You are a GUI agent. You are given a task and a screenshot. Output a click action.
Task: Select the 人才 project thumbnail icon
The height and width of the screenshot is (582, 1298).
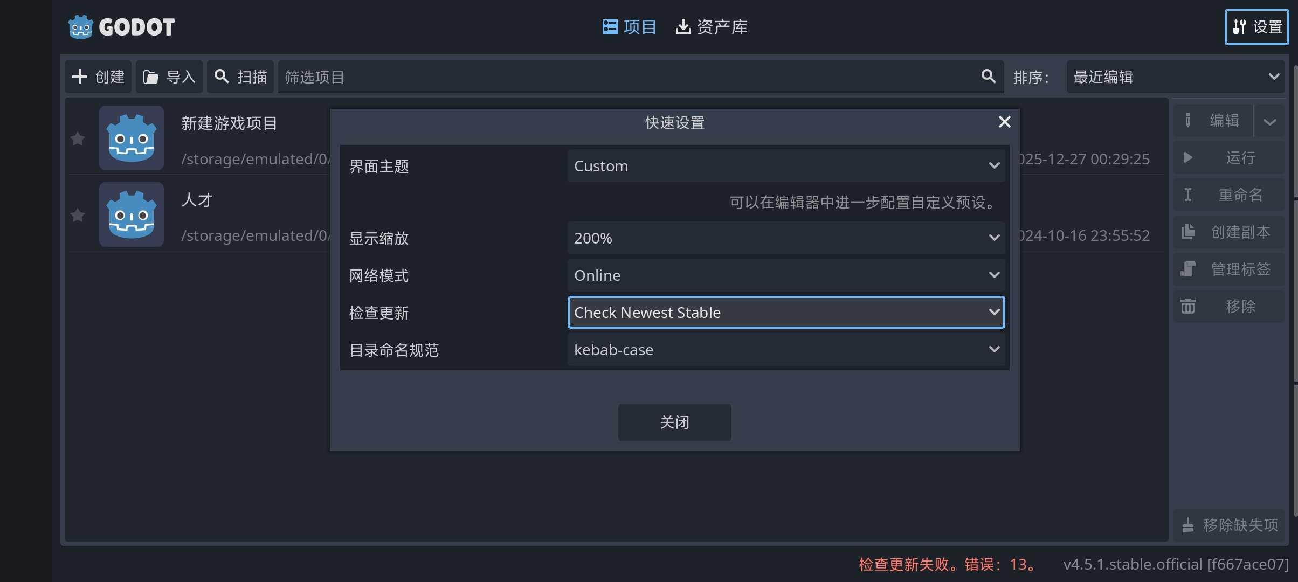point(132,214)
